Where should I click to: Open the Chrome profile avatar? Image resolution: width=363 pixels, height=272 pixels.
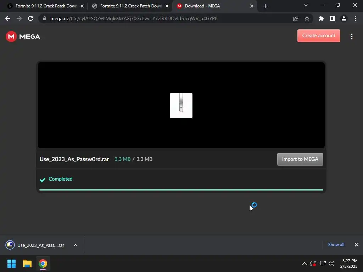(x=344, y=18)
